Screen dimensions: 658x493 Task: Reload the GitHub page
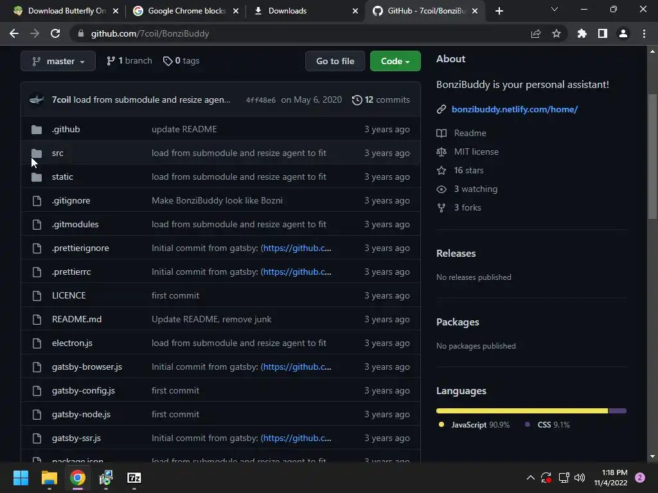coord(55,33)
